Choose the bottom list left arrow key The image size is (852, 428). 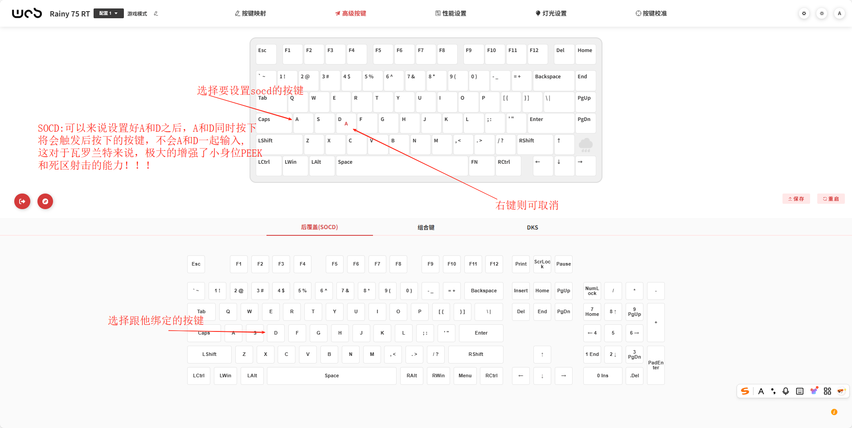tap(521, 376)
